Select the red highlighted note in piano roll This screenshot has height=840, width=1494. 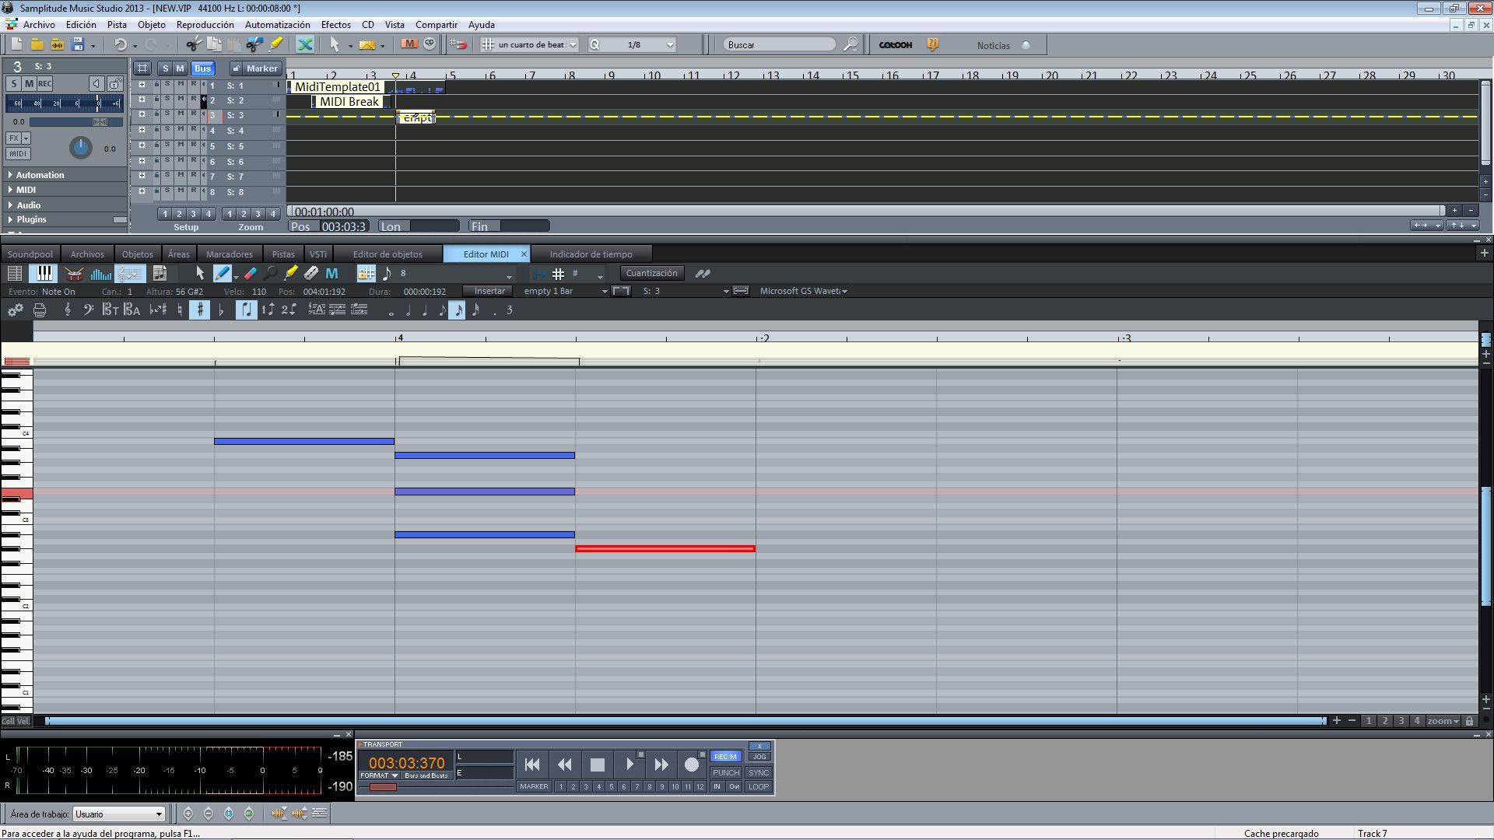tap(665, 549)
